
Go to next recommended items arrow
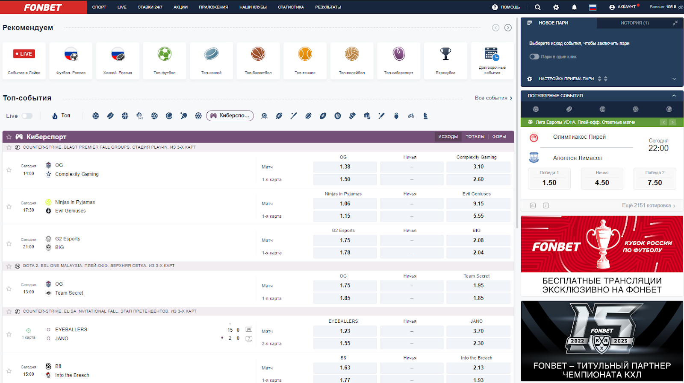pos(508,28)
